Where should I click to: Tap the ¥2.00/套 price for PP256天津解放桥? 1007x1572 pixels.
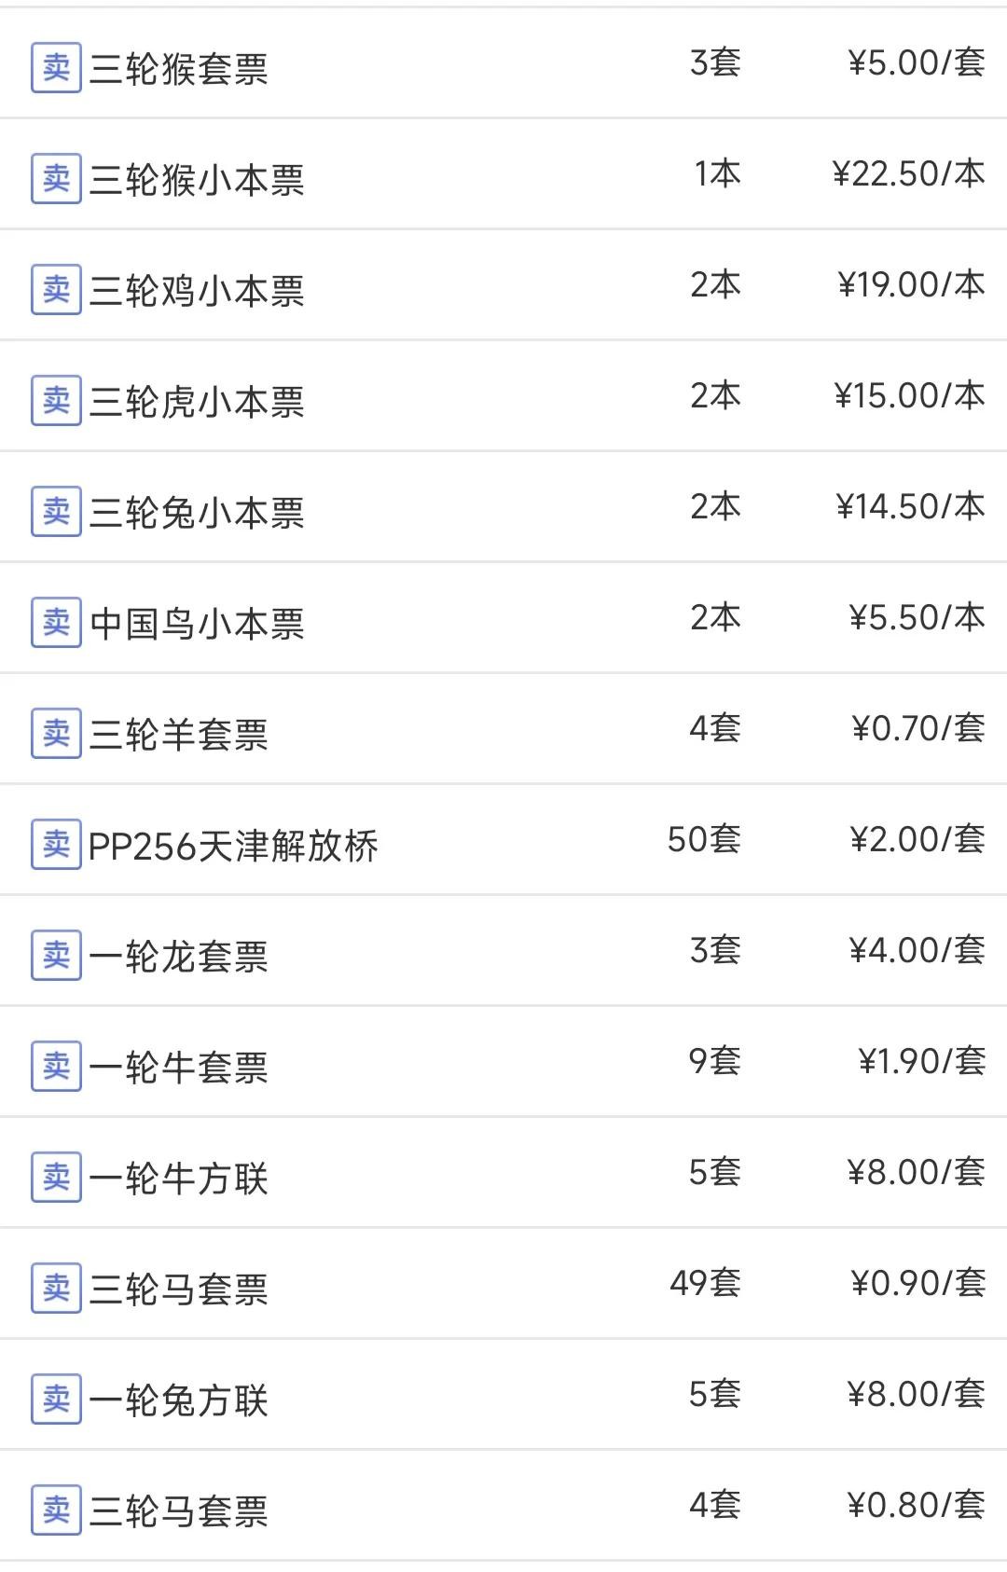[x=917, y=839]
